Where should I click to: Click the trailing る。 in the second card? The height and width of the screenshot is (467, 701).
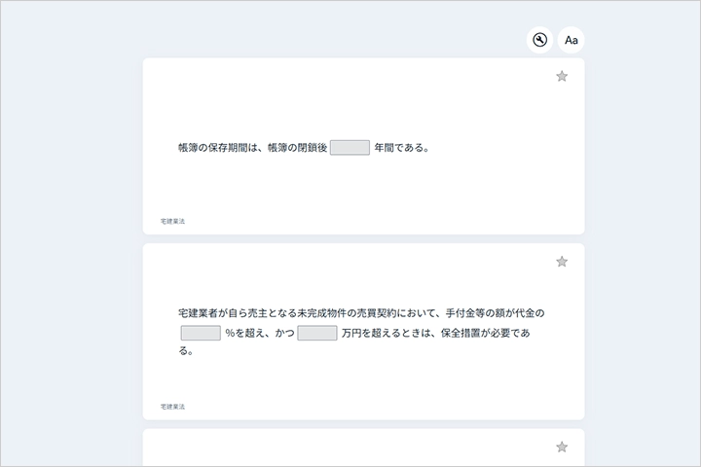coord(186,351)
